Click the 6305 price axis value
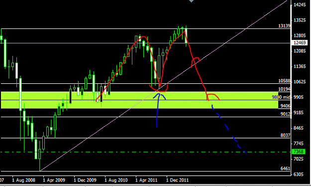The image size is (311, 187). [x=298, y=174]
